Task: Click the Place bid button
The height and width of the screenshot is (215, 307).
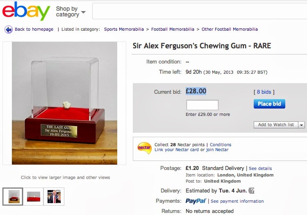Action: coord(269,104)
